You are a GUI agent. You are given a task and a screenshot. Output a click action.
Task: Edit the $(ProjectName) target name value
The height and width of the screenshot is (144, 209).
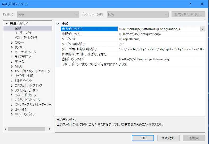tap(161, 39)
